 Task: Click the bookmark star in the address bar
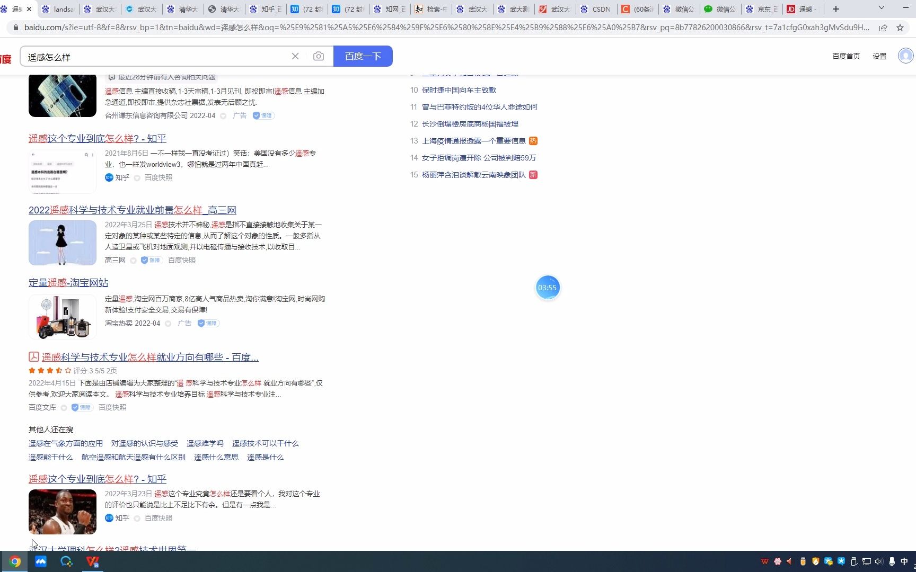(x=900, y=27)
